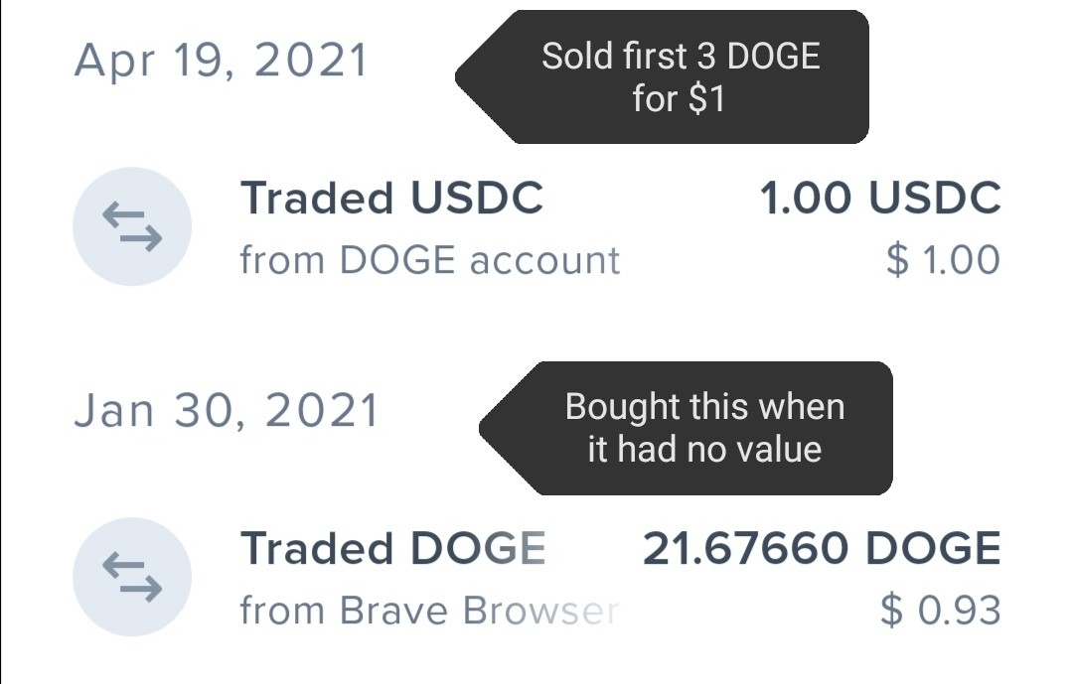Viewport: 1073px width, 684px height.
Task: Tap the 'from DOGE account' subtitle
Action: pos(430,261)
